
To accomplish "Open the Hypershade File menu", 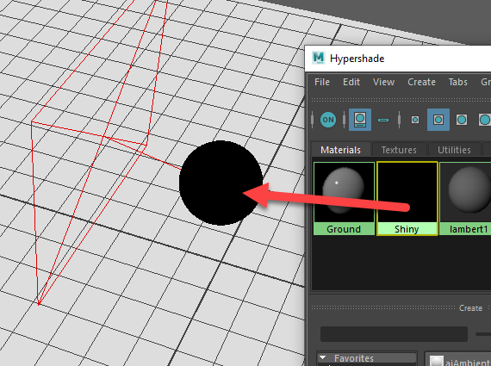I will point(322,82).
